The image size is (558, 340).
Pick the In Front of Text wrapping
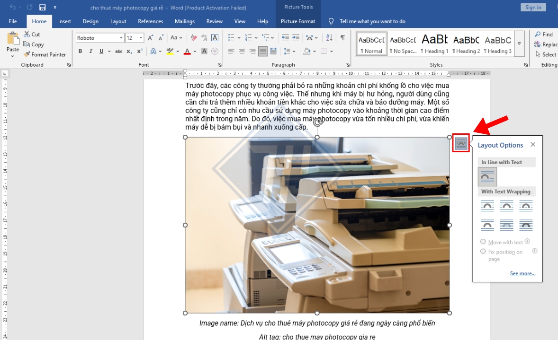[x=526, y=225]
